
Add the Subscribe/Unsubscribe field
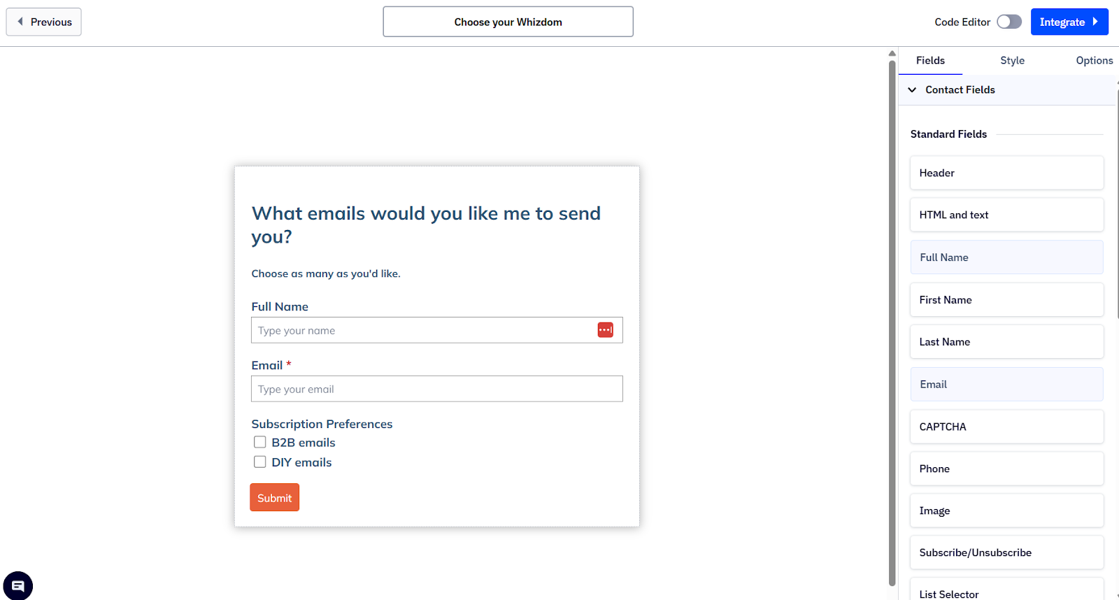click(1006, 552)
